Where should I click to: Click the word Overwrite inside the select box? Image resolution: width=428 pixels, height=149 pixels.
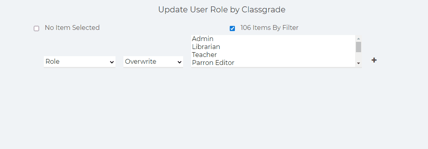pos(141,62)
